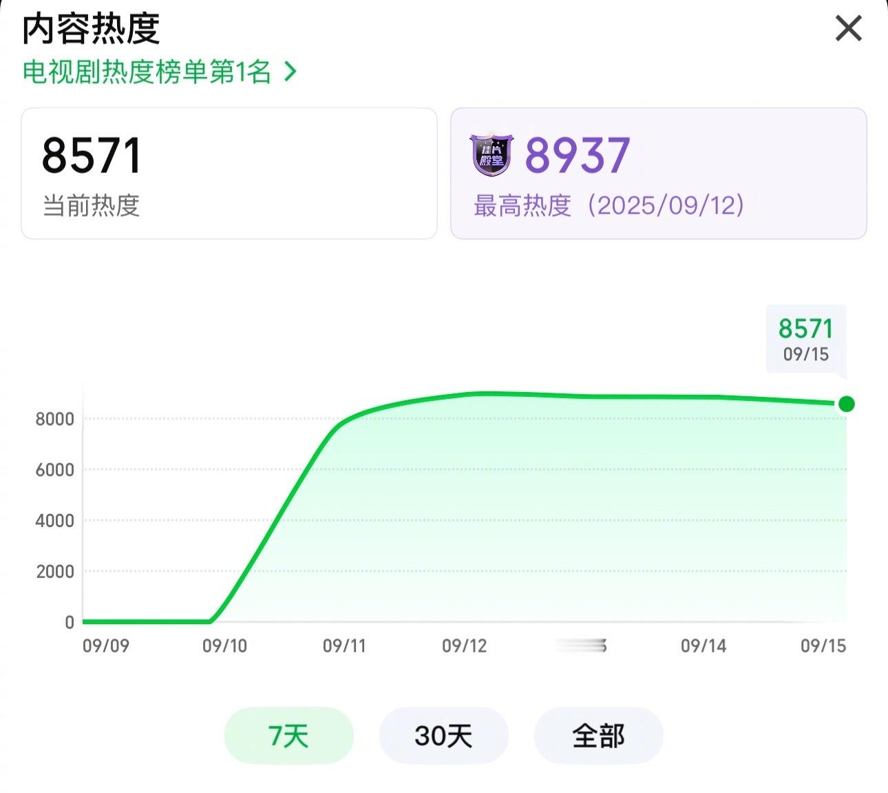Open the 电视剧热度榜单第1名 ranking link
Viewport: 888px width, 793px height.
(x=160, y=72)
